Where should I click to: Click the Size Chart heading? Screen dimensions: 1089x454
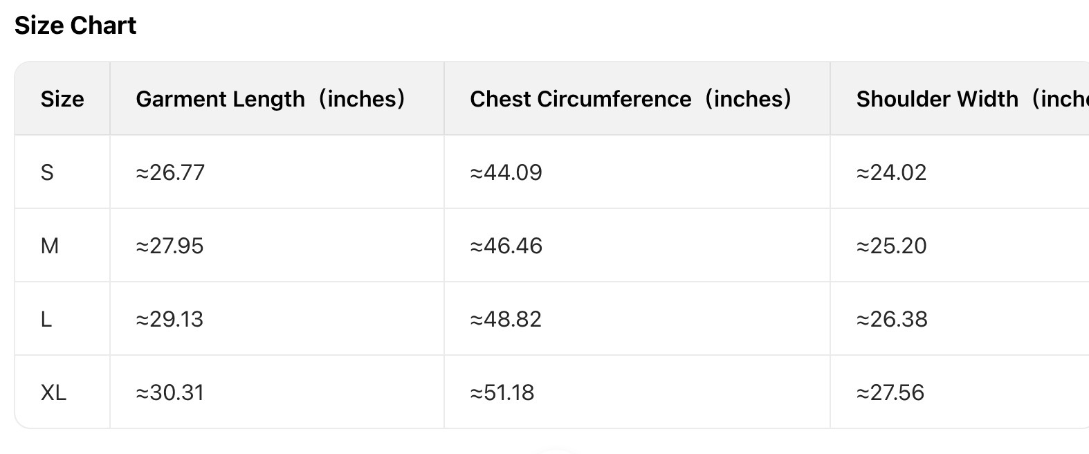tap(75, 26)
